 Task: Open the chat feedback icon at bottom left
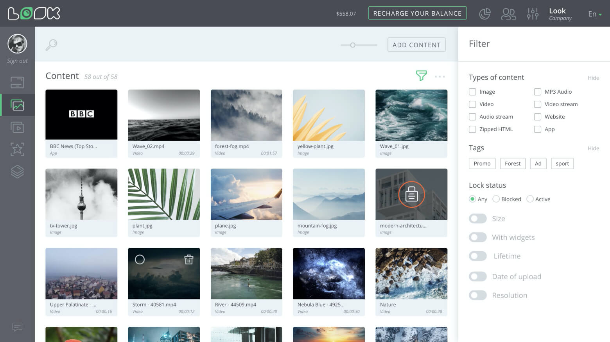[17, 327]
